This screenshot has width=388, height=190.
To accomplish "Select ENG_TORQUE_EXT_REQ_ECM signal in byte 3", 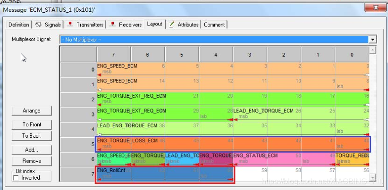I will pos(165,115).
